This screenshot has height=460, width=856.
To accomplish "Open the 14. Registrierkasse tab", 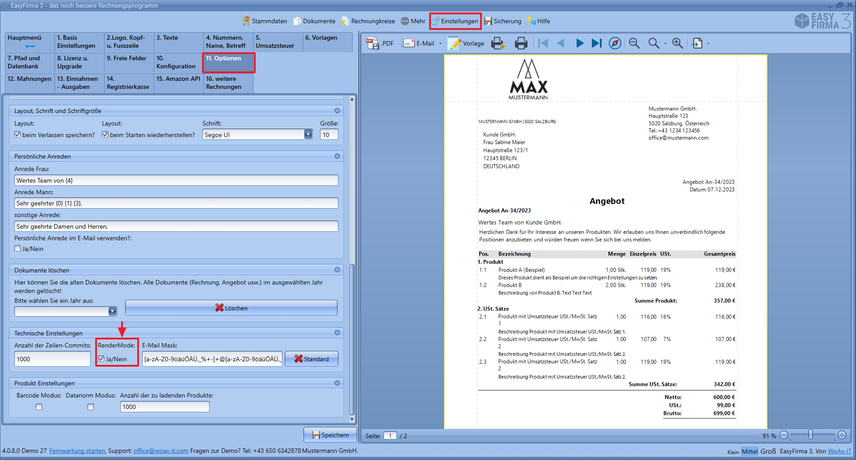I will click(x=129, y=83).
